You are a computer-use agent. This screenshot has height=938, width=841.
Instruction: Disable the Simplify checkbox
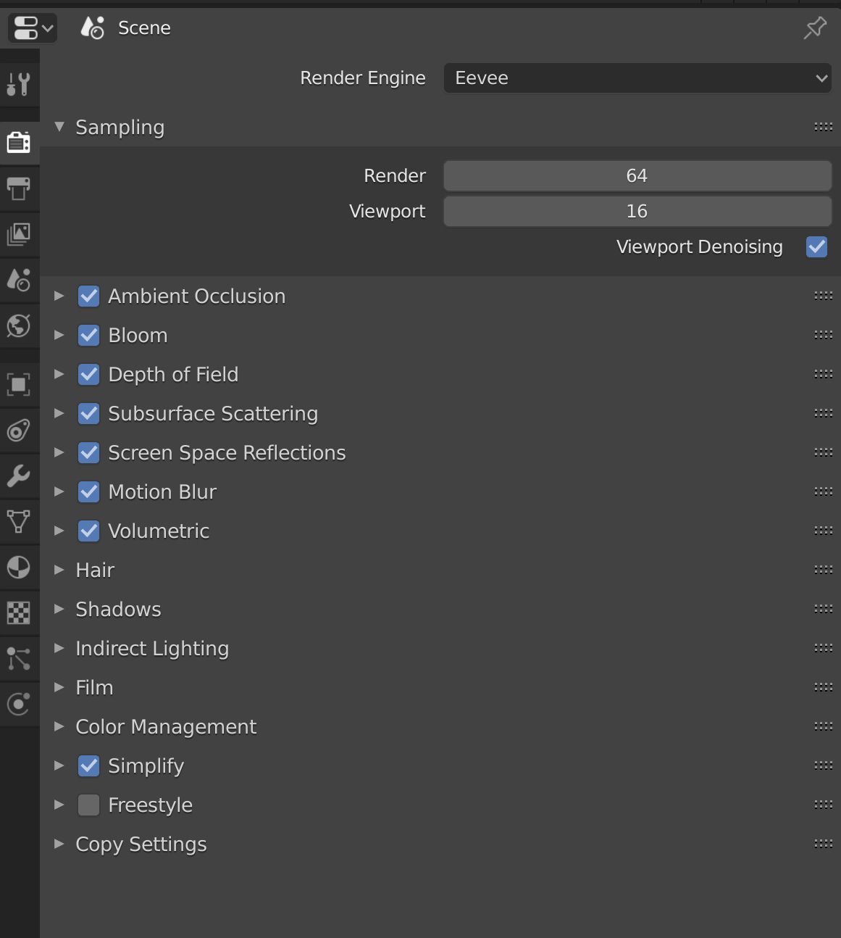(89, 765)
